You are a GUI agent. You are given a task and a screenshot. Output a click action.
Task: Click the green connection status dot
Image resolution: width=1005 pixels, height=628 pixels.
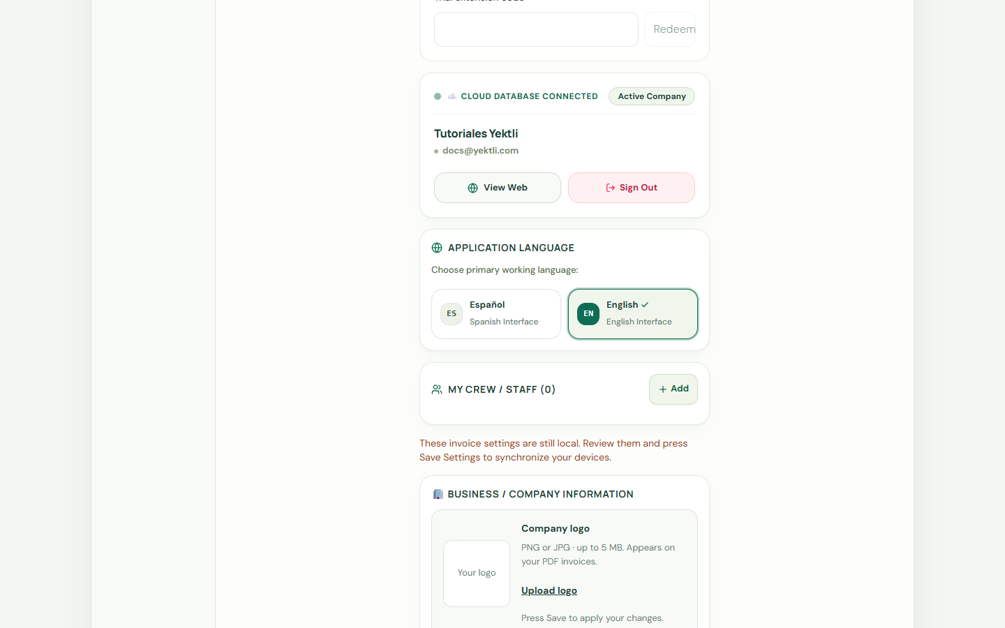[438, 96]
